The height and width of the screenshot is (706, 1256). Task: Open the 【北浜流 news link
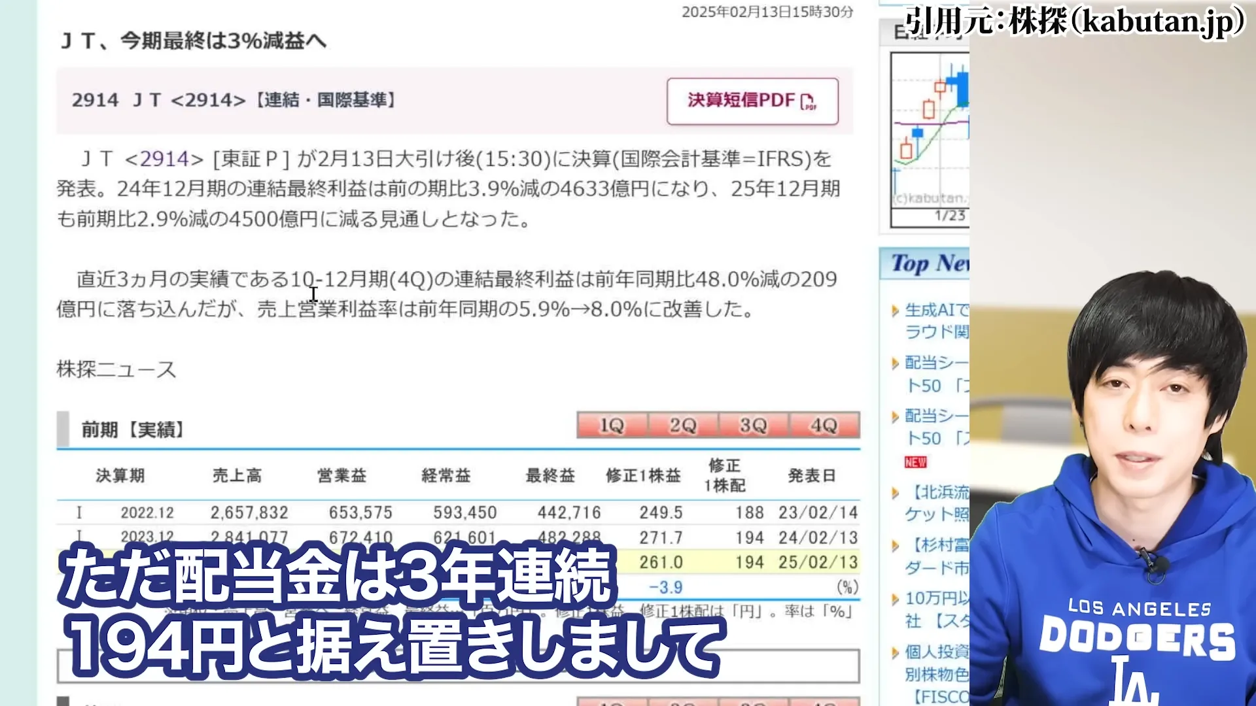[936, 503]
